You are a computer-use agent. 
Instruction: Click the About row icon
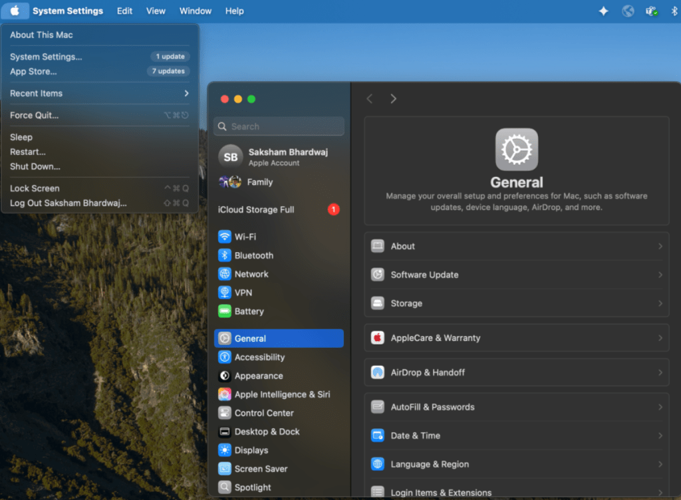pos(378,246)
